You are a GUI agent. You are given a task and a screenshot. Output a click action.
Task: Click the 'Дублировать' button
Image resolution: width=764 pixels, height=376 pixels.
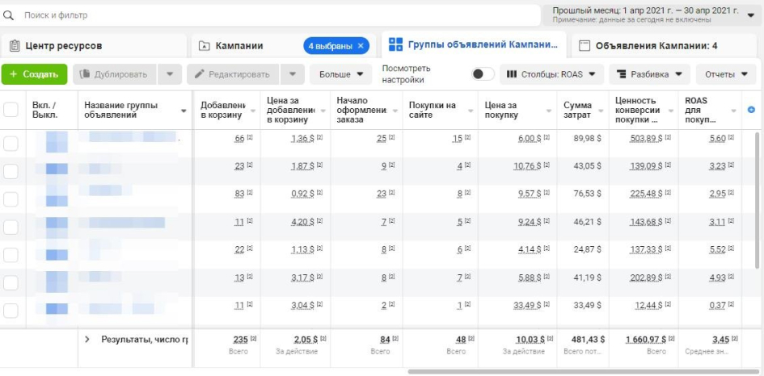113,74
